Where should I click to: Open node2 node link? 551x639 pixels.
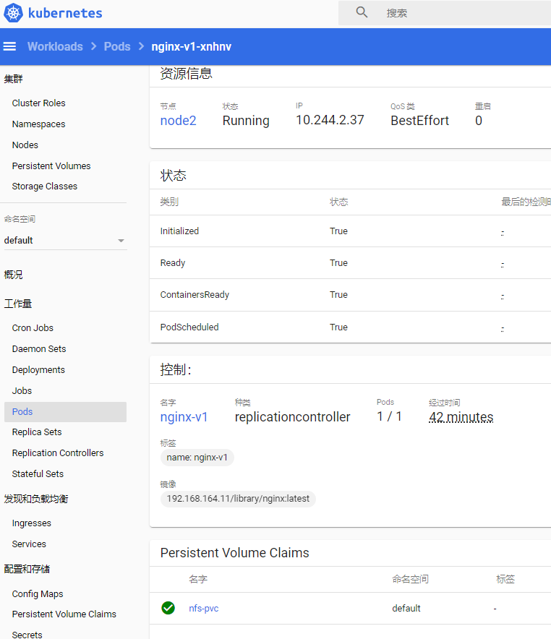178,121
